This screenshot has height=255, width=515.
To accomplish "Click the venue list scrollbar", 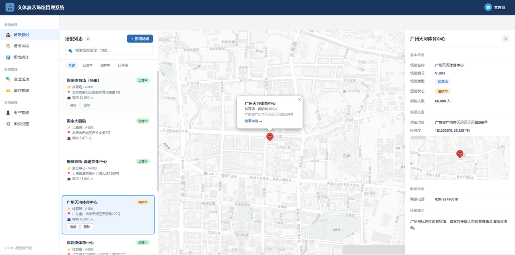I will [157, 131].
